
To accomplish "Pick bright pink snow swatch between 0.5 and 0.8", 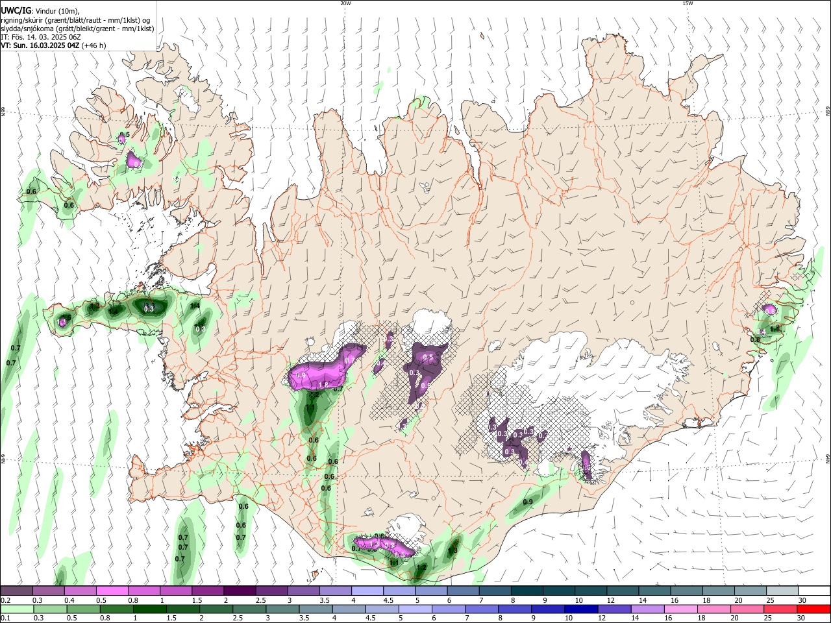I will (x=112, y=591).
